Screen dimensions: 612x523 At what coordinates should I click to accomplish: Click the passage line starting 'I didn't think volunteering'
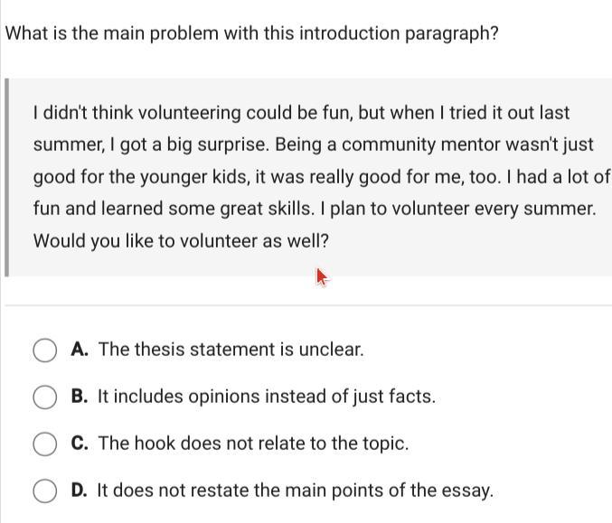pyautogui.click(x=301, y=113)
